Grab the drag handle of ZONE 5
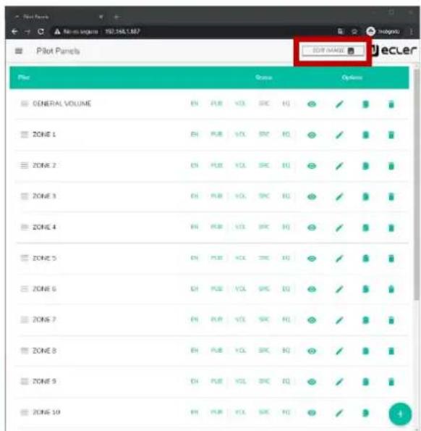Viewport: 421px width, 431px height. pyautogui.click(x=25, y=258)
